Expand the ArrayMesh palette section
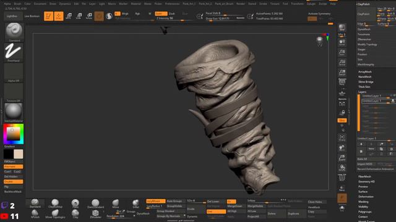Image resolution: width=396 pixels, height=222 pixels. coord(365,72)
